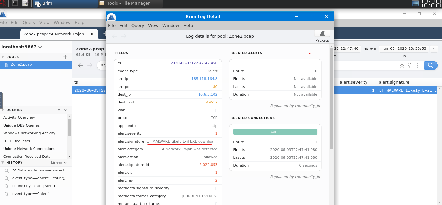Viewport: 442px width, 205px height.
Task: Add a new pool with plus icon
Action: [x=65, y=57]
